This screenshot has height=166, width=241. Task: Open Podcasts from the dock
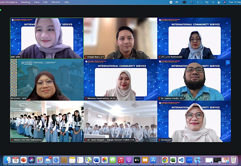click(x=129, y=160)
